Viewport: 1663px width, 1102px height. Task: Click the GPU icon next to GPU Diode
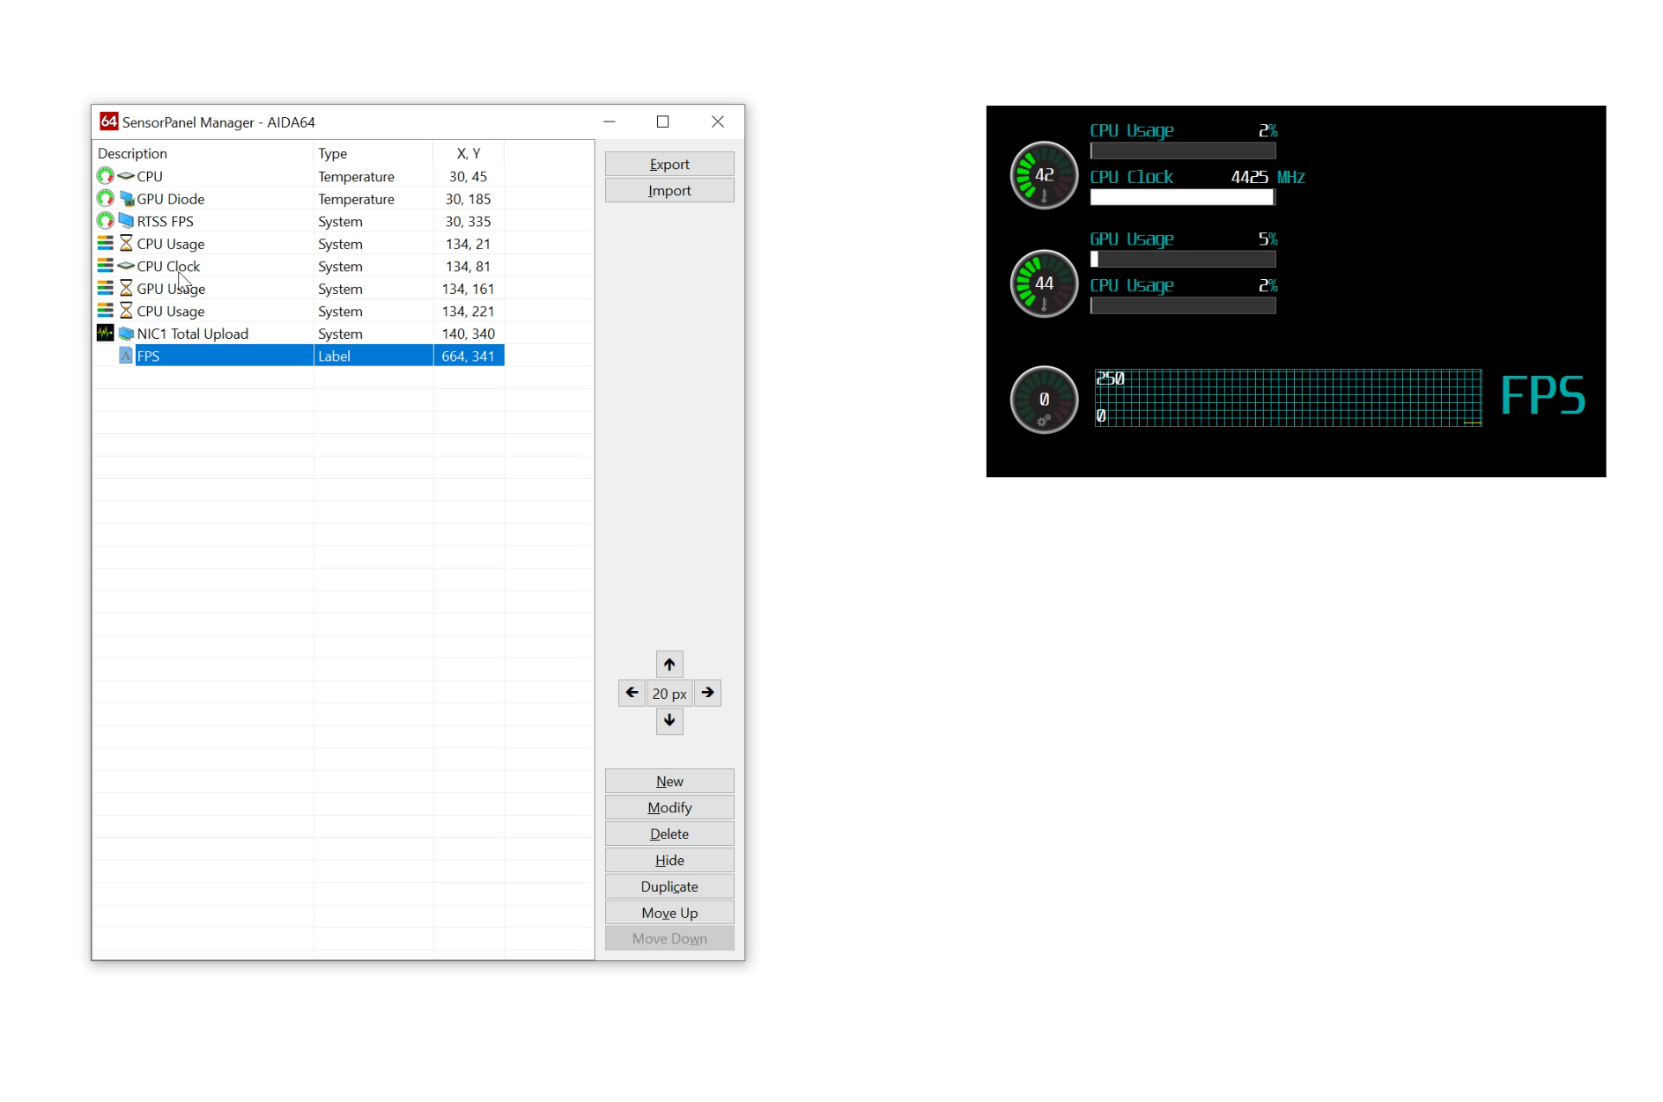click(126, 198)
